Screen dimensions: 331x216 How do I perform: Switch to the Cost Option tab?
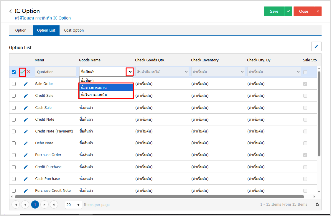(74, 30)
